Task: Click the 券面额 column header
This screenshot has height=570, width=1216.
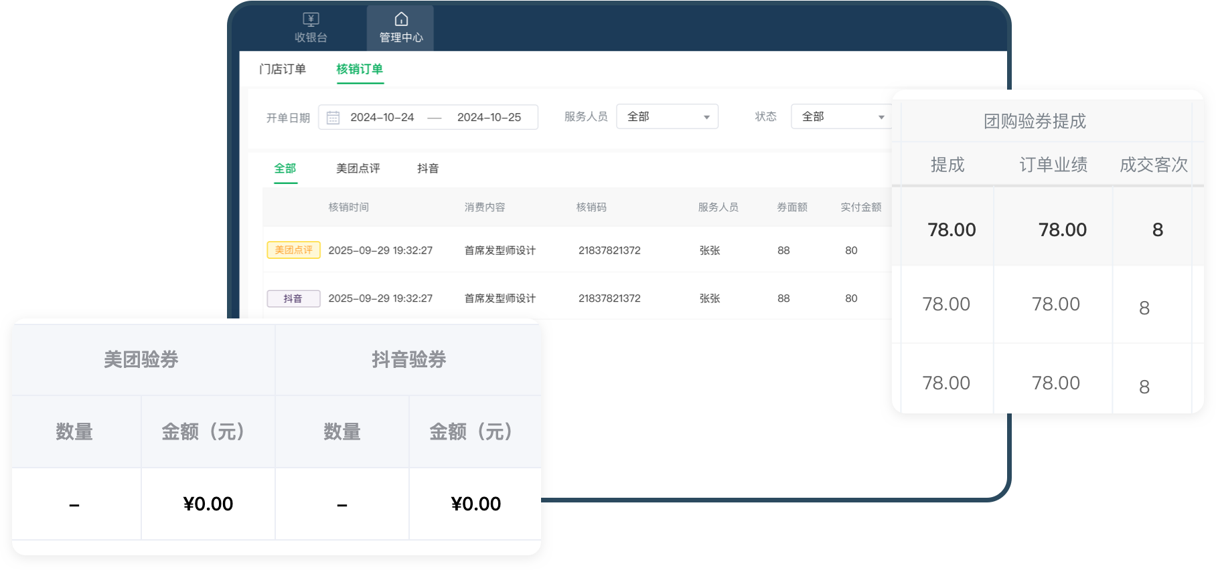Action: (792, 207)
